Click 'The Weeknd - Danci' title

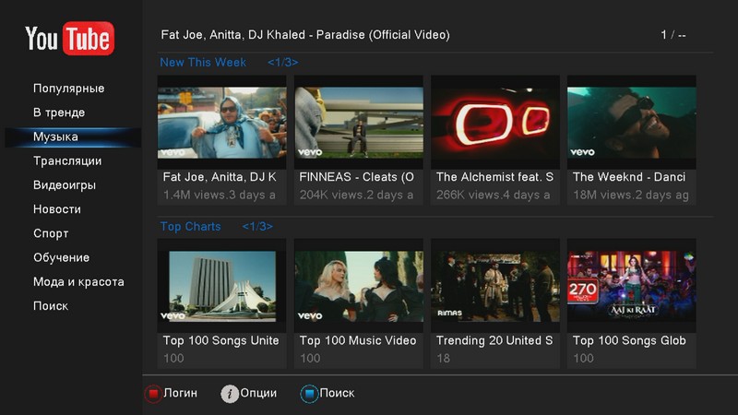(629, 177)
